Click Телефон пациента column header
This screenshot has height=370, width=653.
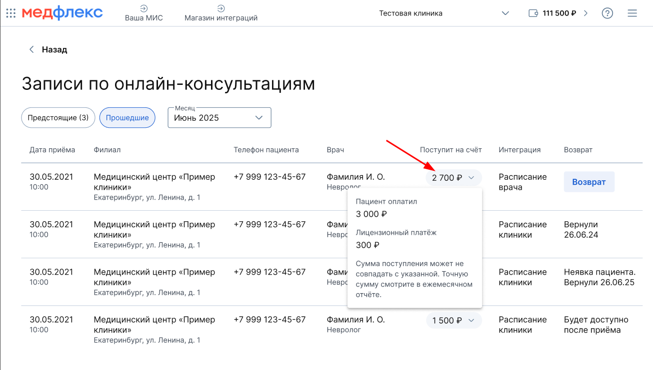point(266,150)
